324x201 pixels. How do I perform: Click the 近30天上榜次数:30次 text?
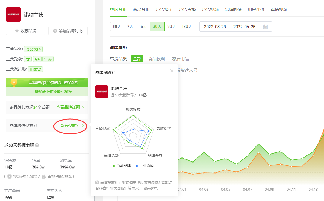coord(53,92)
